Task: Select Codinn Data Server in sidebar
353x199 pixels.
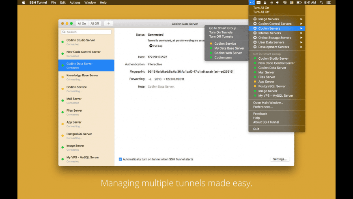Action: pyautogui.click(x=86, y=65)
